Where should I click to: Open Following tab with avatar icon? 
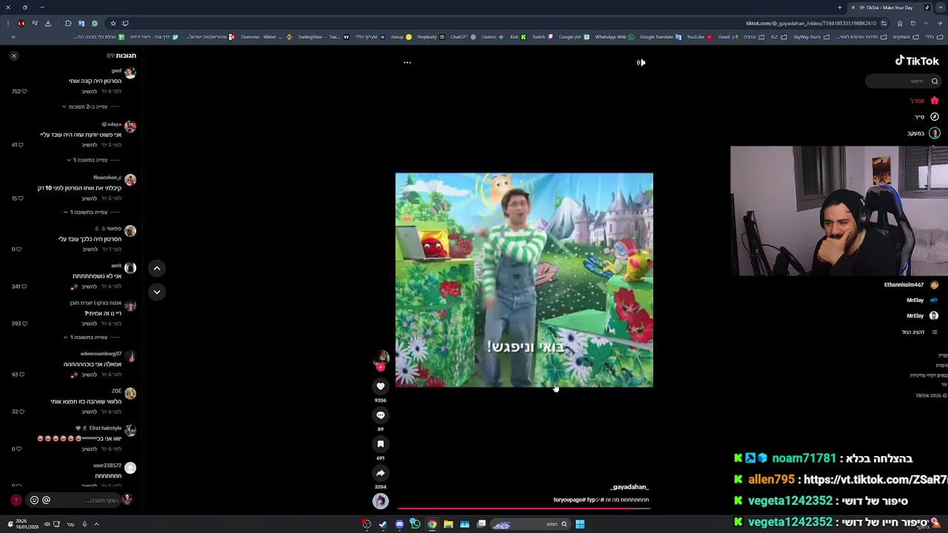click(x=935, y=133)
